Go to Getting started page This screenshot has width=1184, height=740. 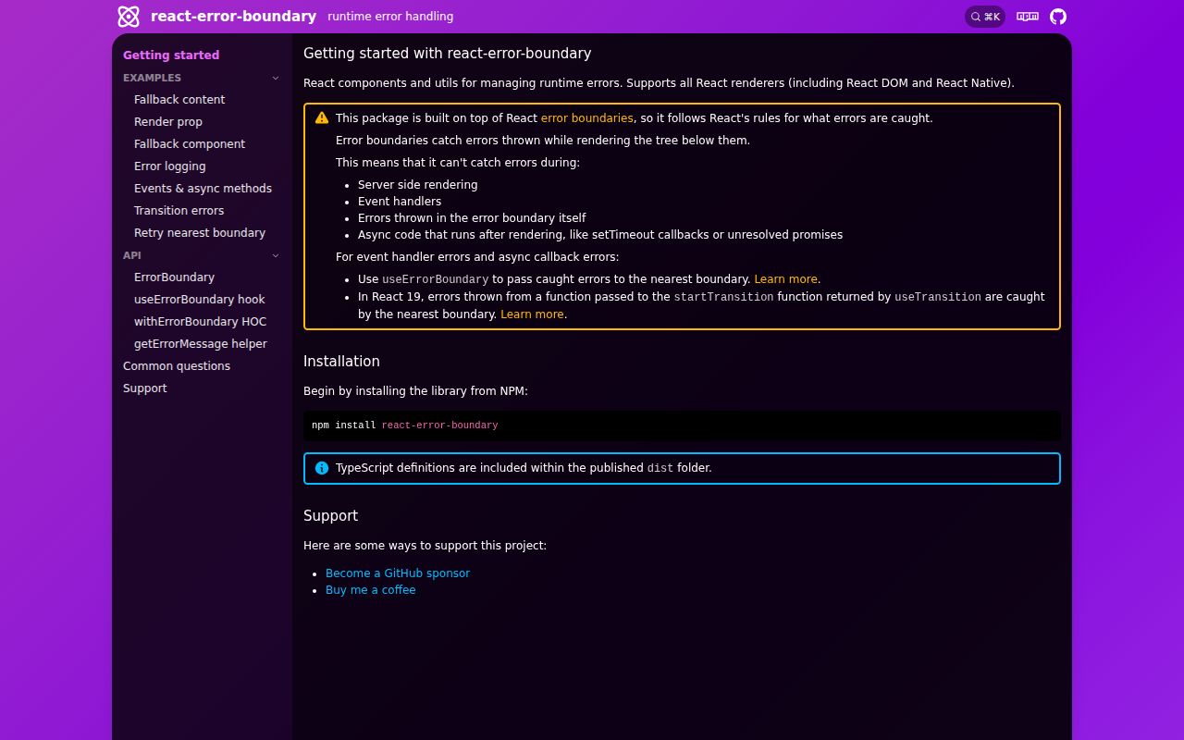[171, 55]
